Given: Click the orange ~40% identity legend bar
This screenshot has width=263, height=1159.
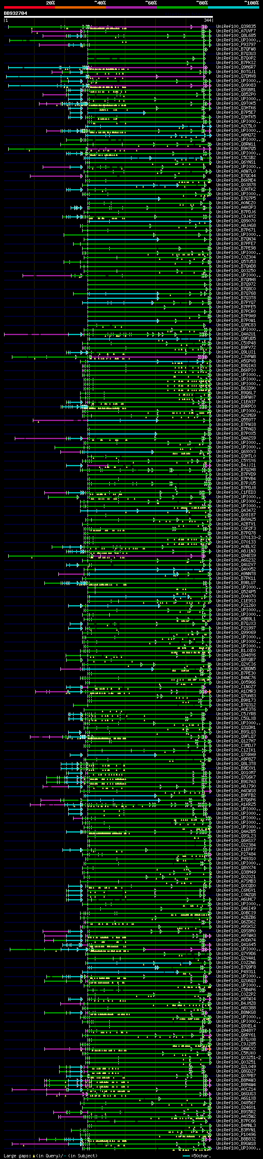Looking at the screenshot, I should tap(81, 7).
